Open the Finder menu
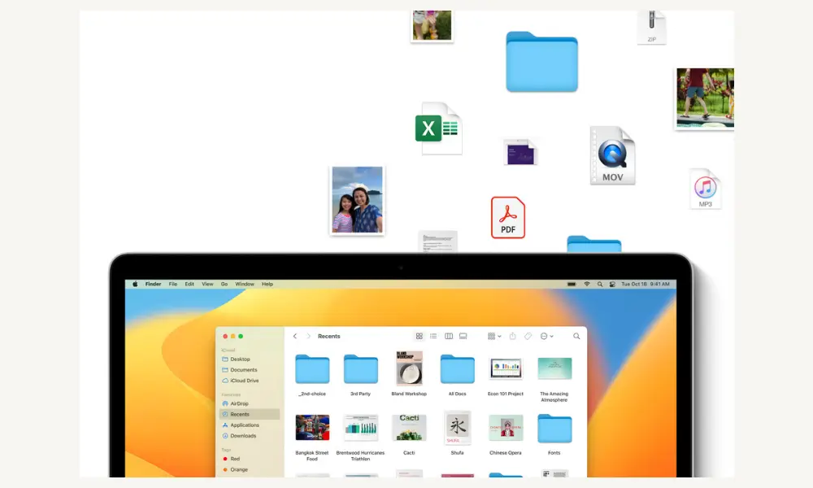 coord(153,284)
